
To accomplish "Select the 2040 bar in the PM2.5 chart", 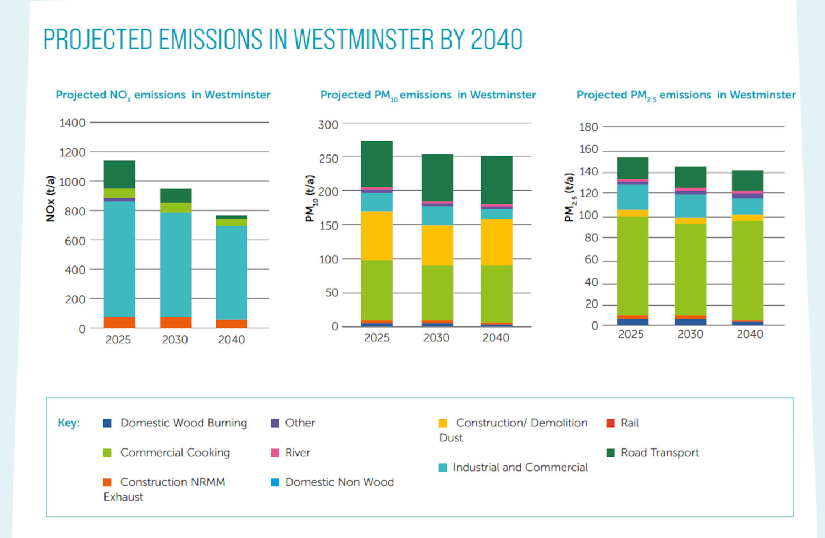I will click(747, 248).
